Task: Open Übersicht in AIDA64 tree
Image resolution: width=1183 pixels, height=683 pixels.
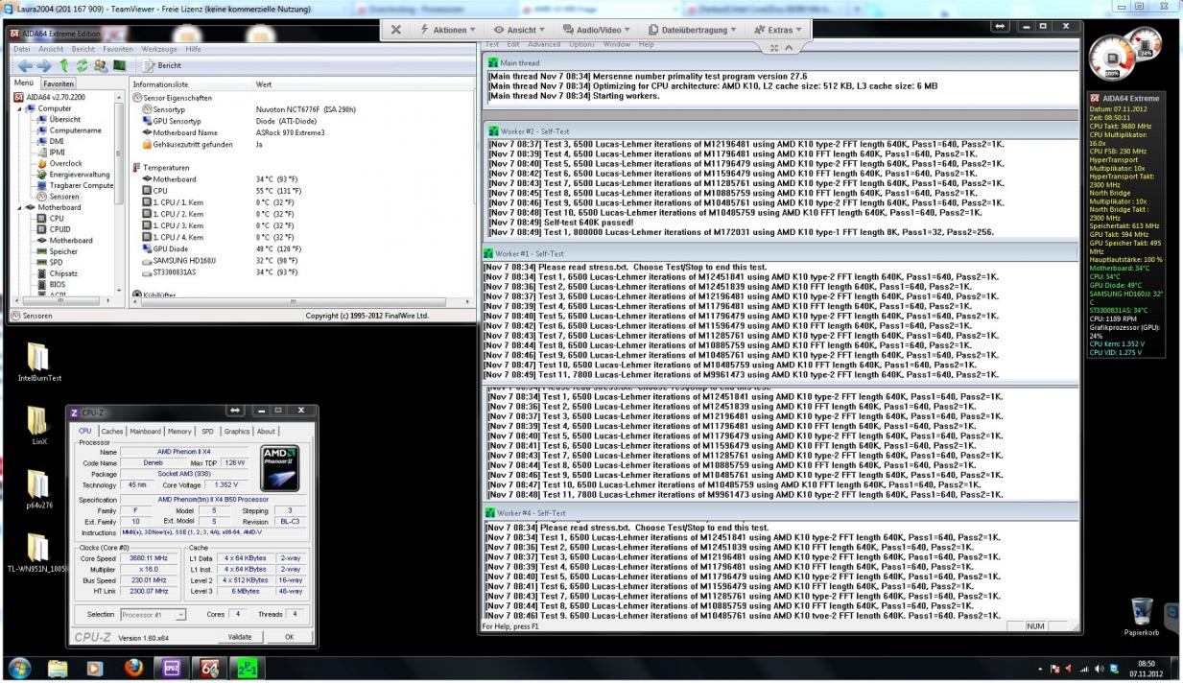Action: pyautogui.click(x=64, y=119)
